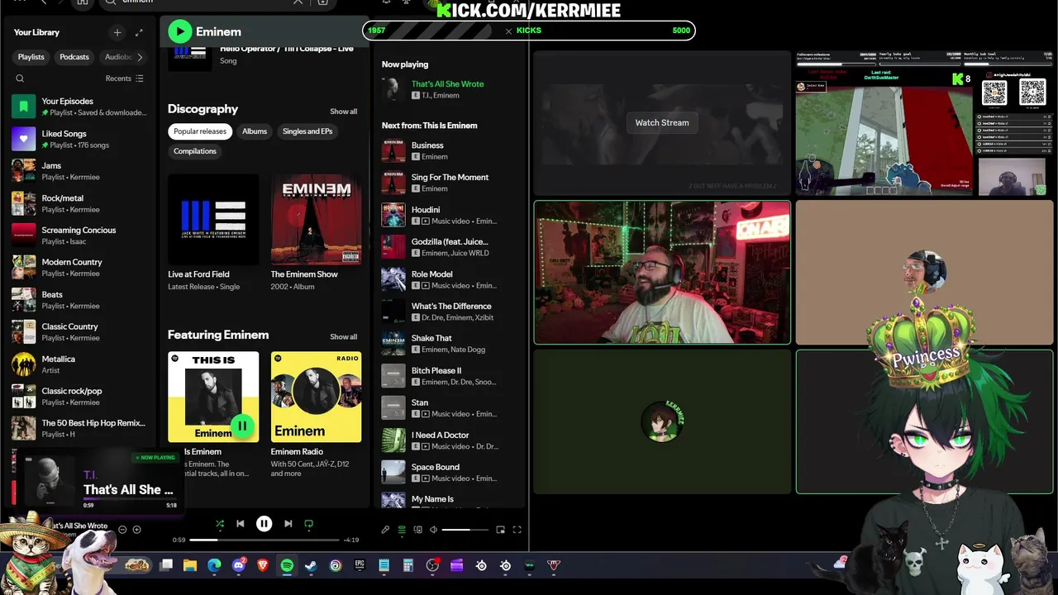Open Microsoft Edge on the taskbar
The width and height of the screenshot is (1058, 595).
click(x=214, y=565)
